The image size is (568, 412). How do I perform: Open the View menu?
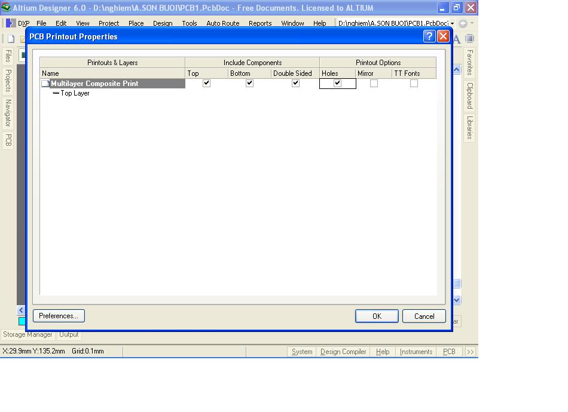(x=83, y=23)
